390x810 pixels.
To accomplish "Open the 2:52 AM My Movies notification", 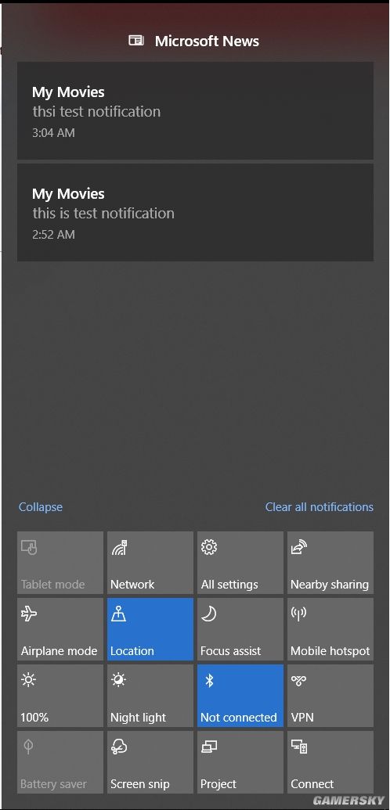I will click(x=195, y=212).
